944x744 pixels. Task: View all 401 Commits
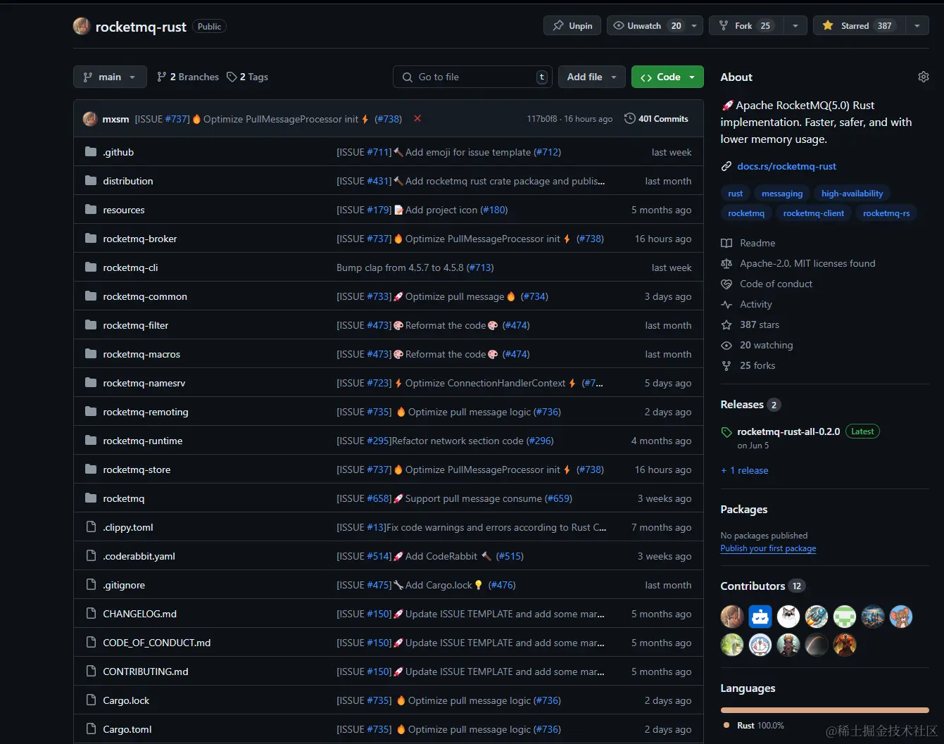(x=656, y=118)
